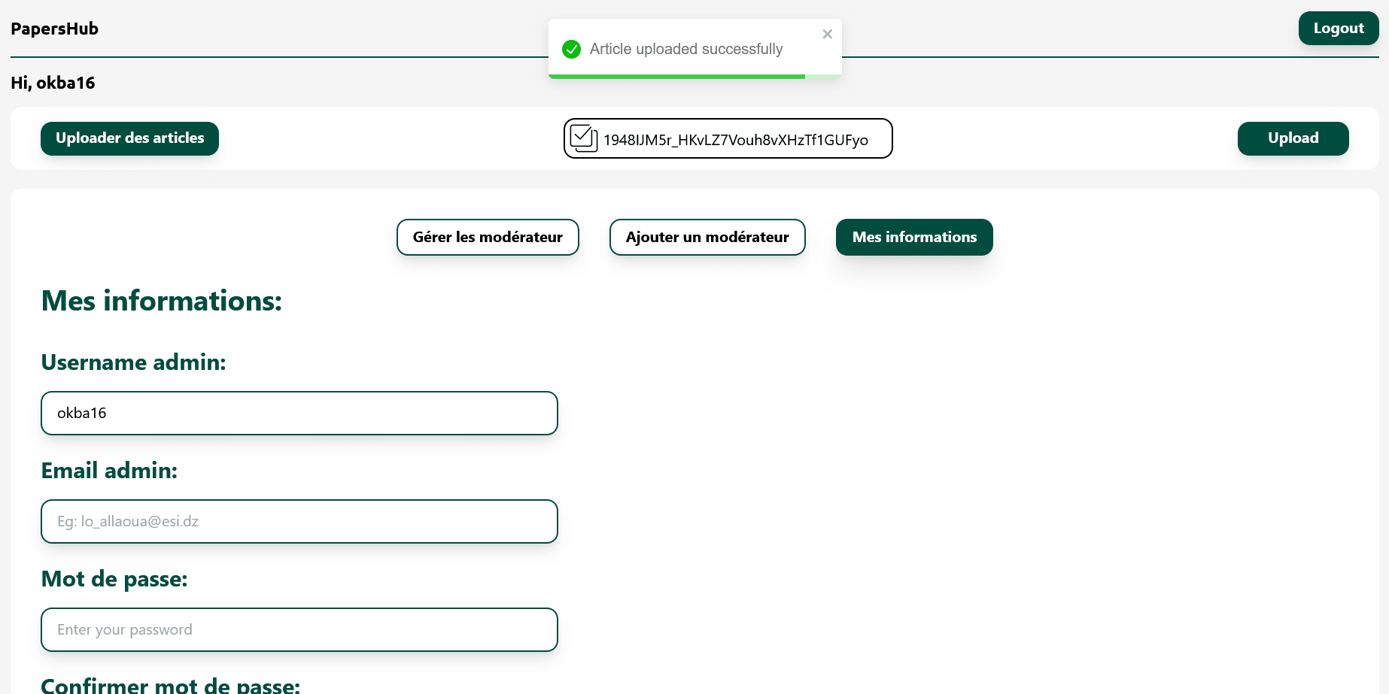Click the Logout button
The width and height of the screenshot is (1389, 694).
1339,29
